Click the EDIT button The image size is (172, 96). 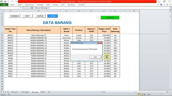tap(27, 16)
